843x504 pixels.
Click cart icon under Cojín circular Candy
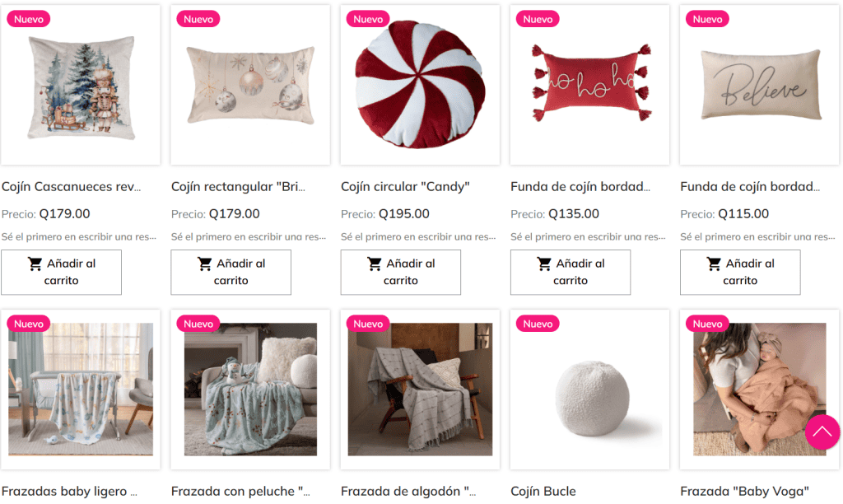tap(375, 264)
